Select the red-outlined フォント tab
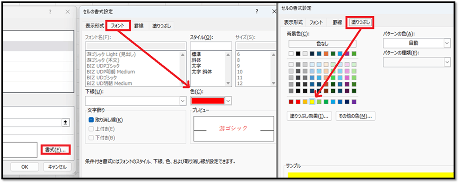Image resolution: width=459 pixels, height=183 pixels. tap(118, 26)
